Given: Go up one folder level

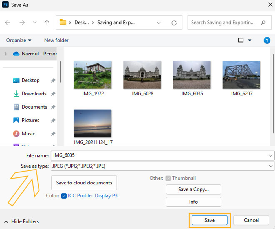Looking at the screenshot, I should [x=47, y=23].
